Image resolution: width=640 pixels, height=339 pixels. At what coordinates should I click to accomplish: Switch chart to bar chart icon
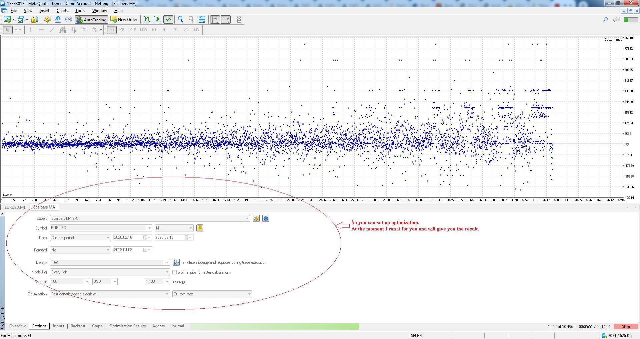coord(147,20)
